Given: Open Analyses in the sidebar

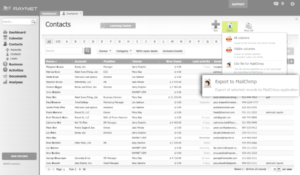Looking at the screenshot, I should (16, 82).
